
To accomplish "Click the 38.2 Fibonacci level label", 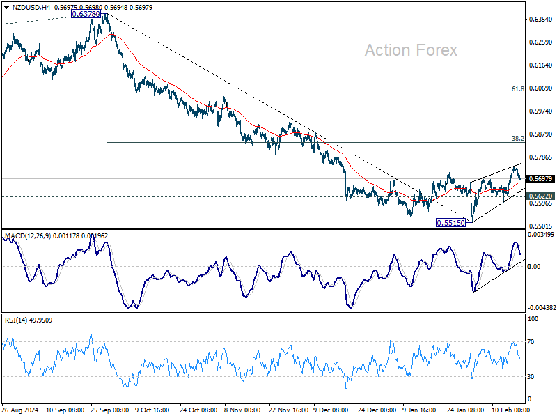I will (517, 138).
